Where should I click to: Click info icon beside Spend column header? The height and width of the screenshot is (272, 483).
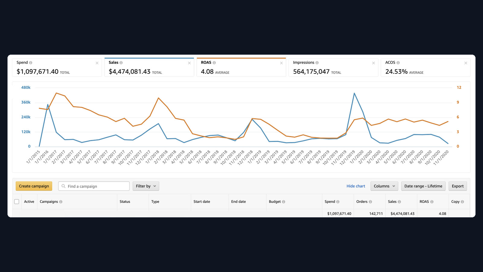click(x=338, y=202)
